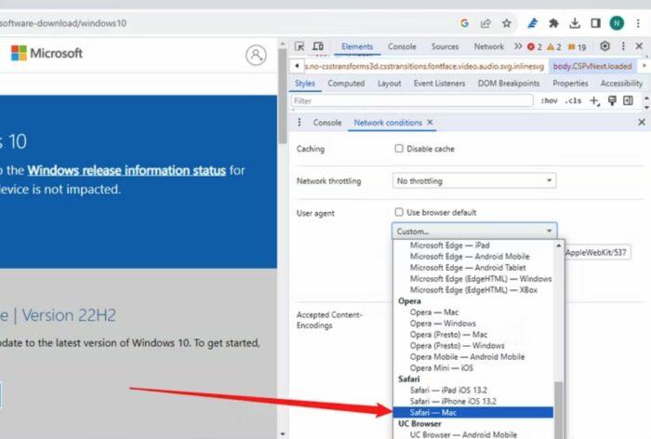The image size is (651, 439).
Task: Open Microsoft account sign-in avatar icon
Action: [256, 55]
